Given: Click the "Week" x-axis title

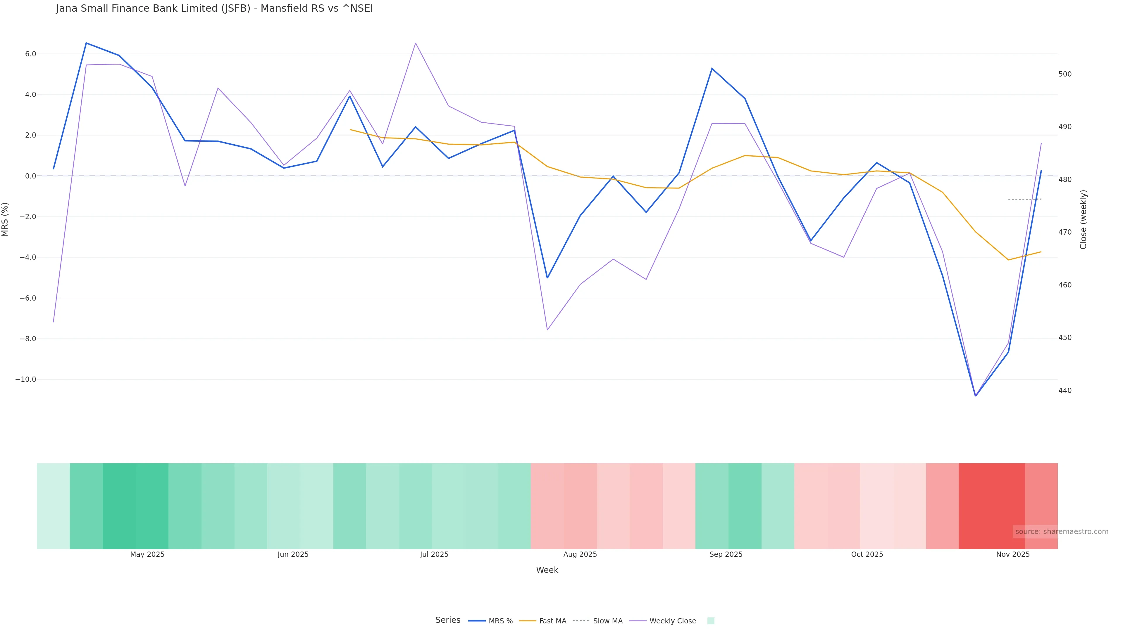Looking at the screenshot, I should point(547,570).
